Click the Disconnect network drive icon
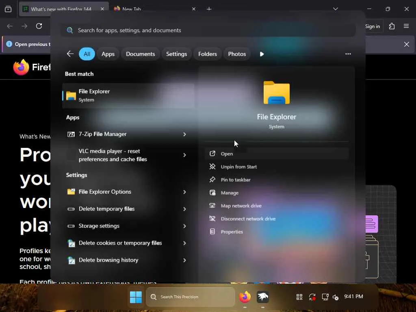416x312 pixels. (x=212, y=219)
